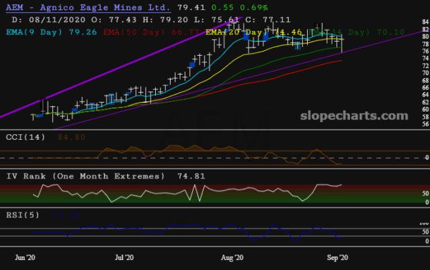
Task: Select the EMA(50 Day) indicator label
Action: (151, 32)
